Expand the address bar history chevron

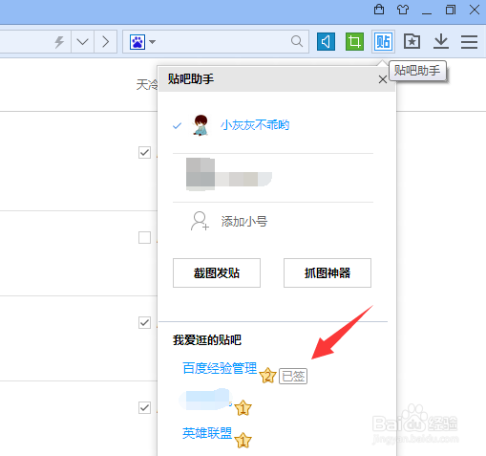(82, 42)
